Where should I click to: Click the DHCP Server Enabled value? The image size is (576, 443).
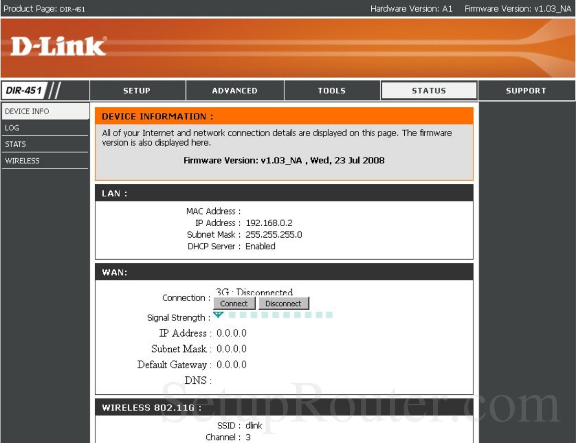pyautogui.click(x=260, y=246)
